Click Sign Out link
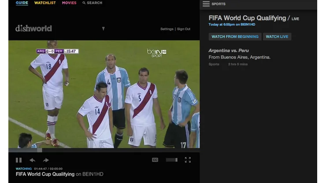The width and height of the screenshot is (326, 183). 184,29
